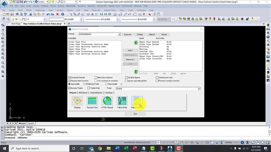The image size is (271, 152).
Task: Move selected field down with green arrow
Action: pyautogui.click(x=136, y=72)
